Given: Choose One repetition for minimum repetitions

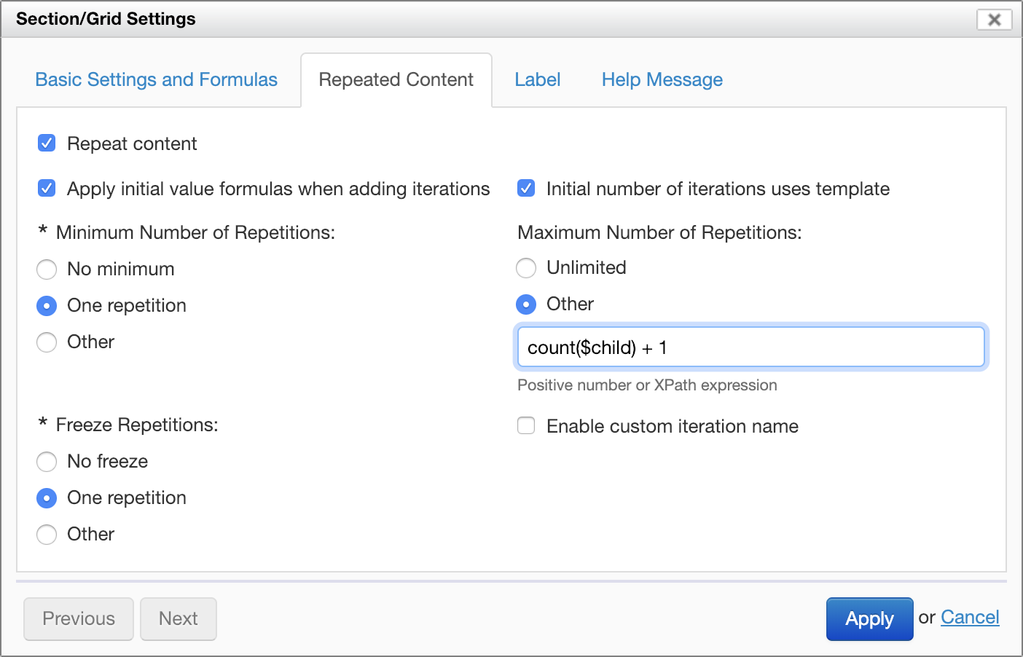Looking at the screenshot, I should (47, 306).
